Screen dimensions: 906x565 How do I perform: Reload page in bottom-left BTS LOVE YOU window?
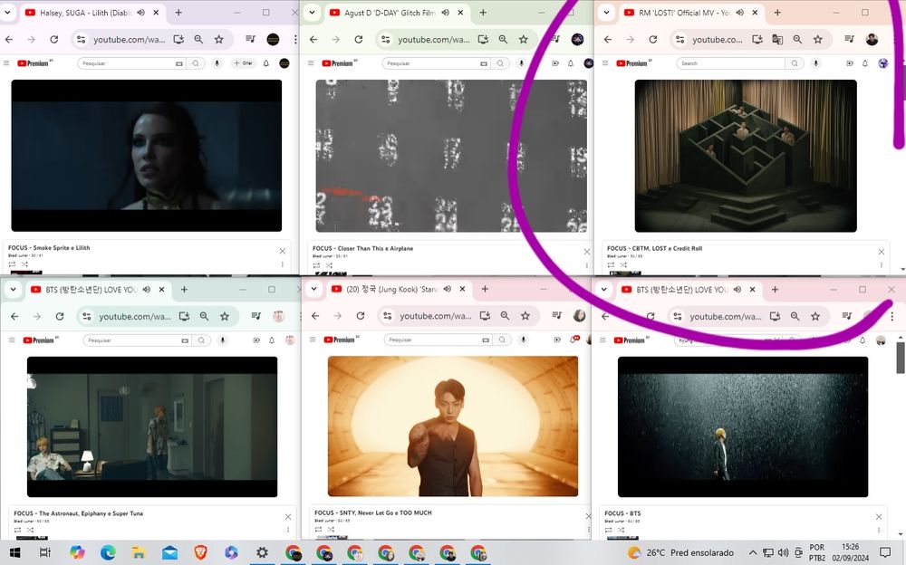pyautogui.click(x=60, y=316)
